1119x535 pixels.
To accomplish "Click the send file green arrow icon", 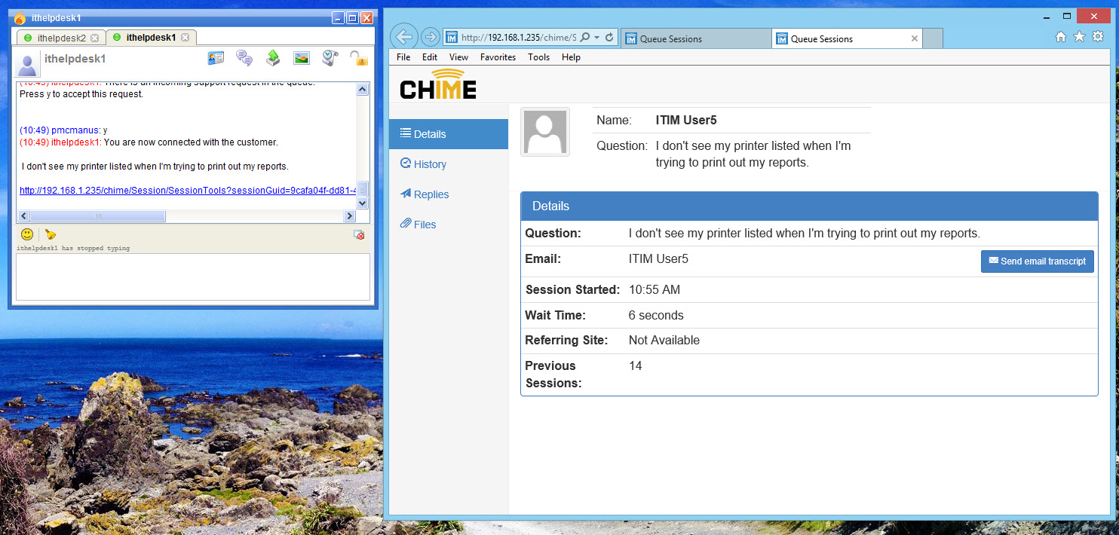I will tap(273, 58).
